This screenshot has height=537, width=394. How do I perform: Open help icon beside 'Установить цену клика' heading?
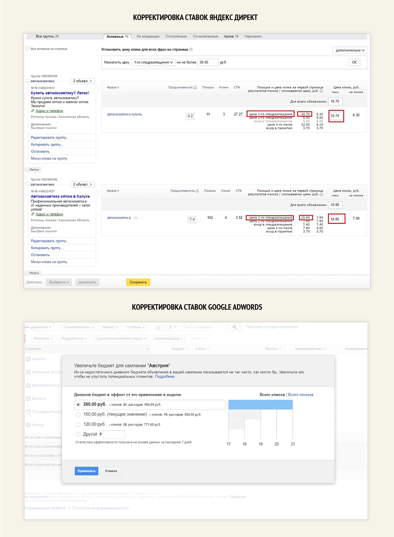[191, 49]
